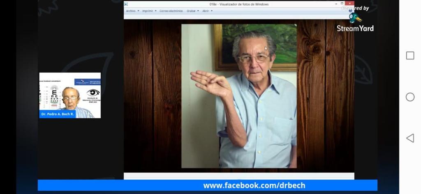421x194 pixels.
Task: Tap the Android home circle button
Action: click(x=410, y=97)
